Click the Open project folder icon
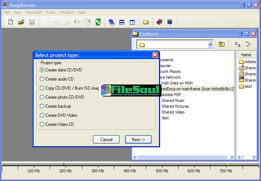Screen dimensions: 261x181 (x=21, y=22)
